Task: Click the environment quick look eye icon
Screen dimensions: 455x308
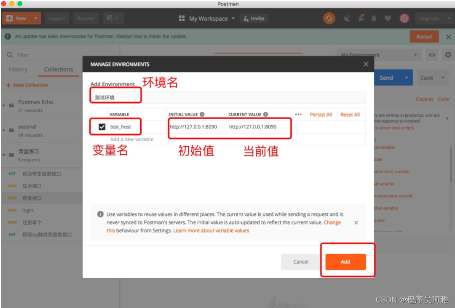Action: pyautogui.click(x=432, y=55)
